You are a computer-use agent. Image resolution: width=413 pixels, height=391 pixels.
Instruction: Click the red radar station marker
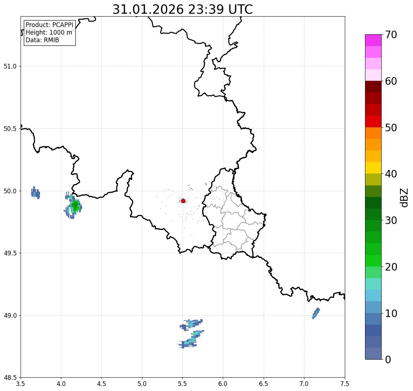click(x=183, y=201)
